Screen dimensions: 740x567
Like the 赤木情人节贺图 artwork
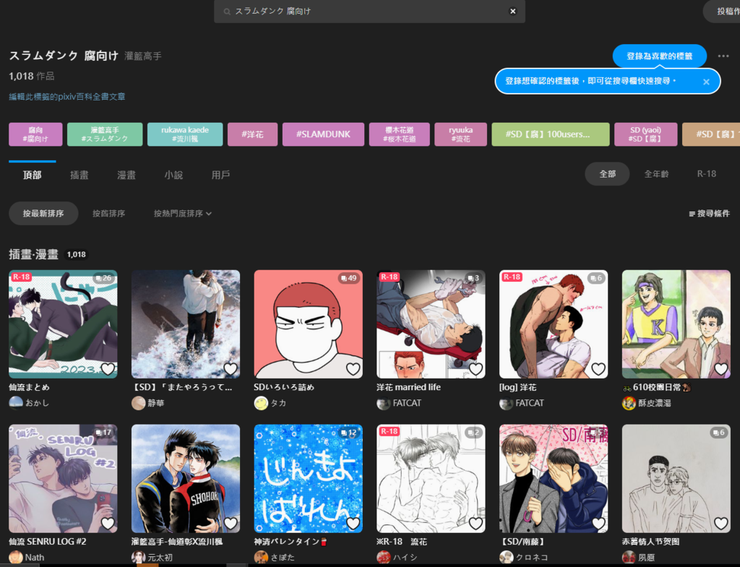[x=721, y=523]
